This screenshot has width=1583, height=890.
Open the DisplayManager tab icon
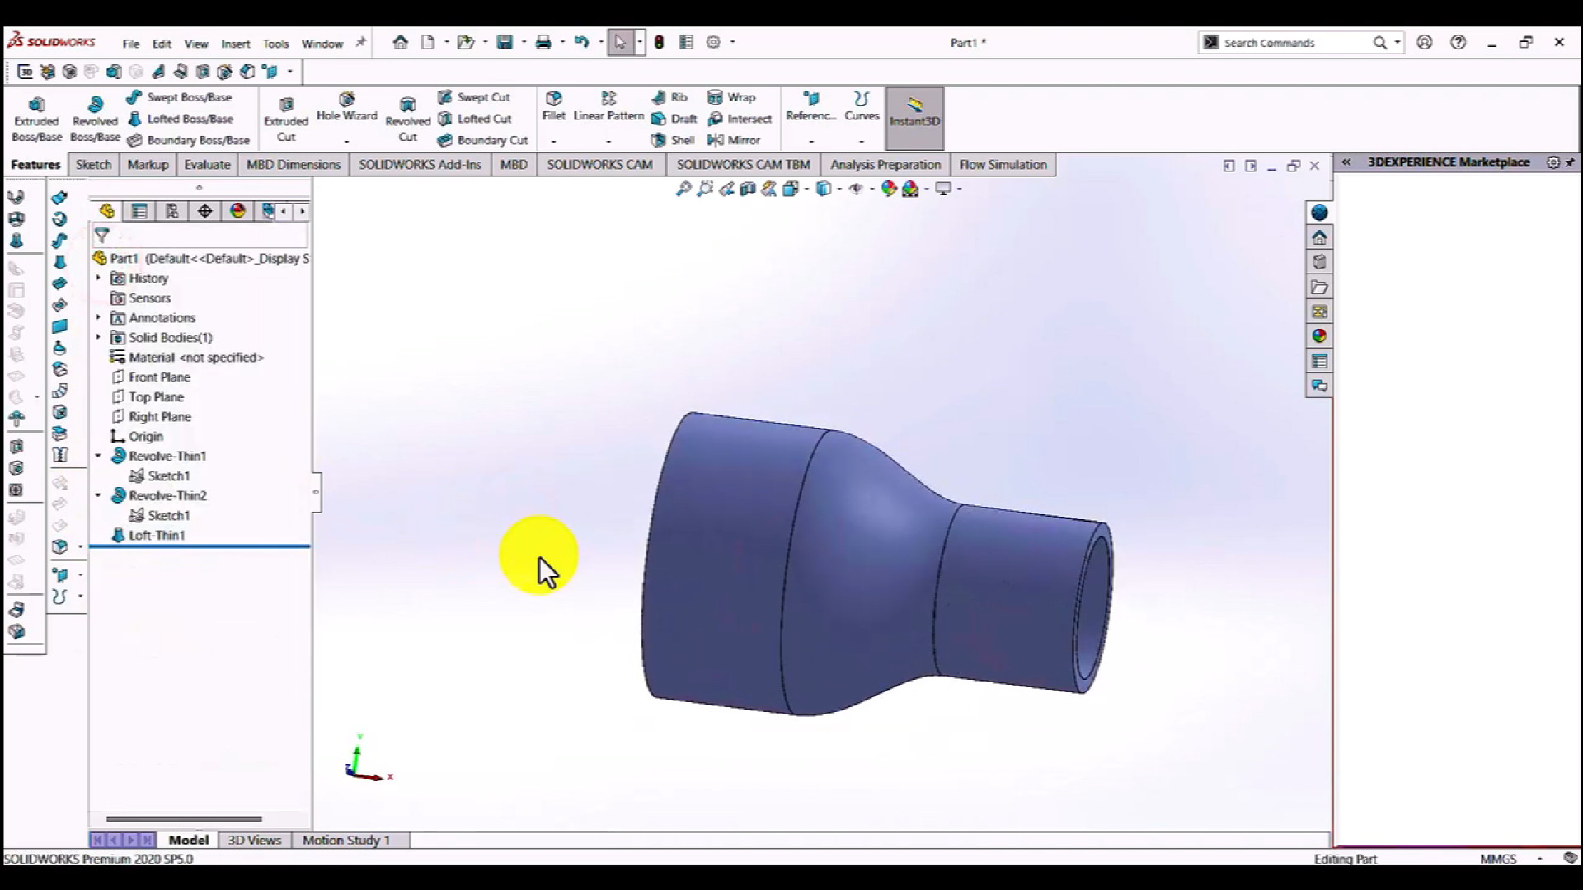click(x=238, y=212)
